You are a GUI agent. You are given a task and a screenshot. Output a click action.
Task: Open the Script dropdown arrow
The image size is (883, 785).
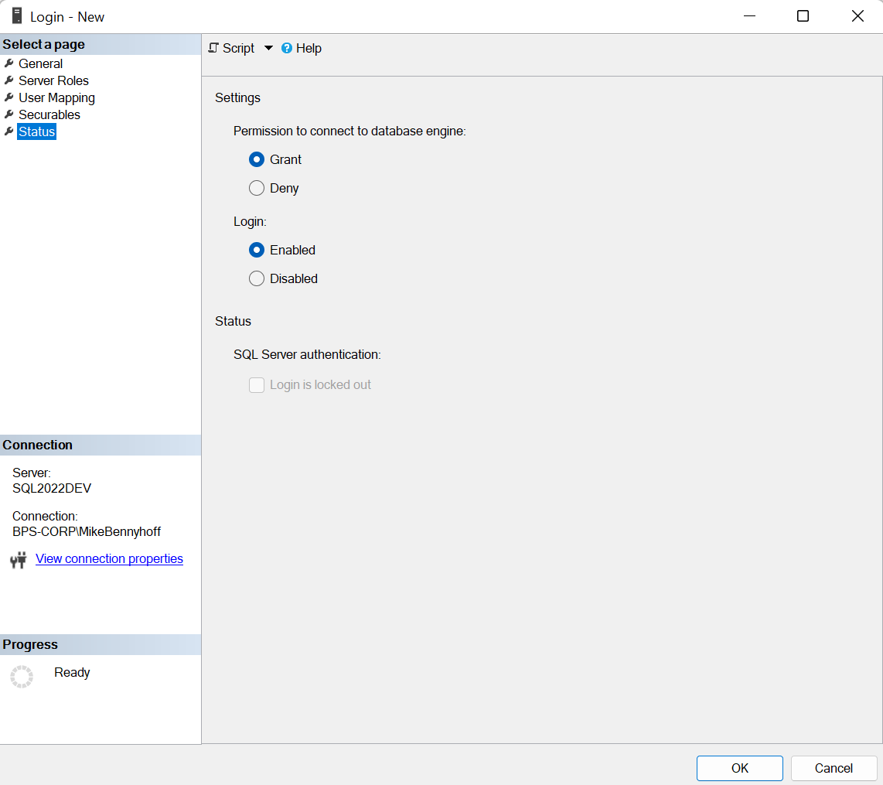click(x=268, y=48)
